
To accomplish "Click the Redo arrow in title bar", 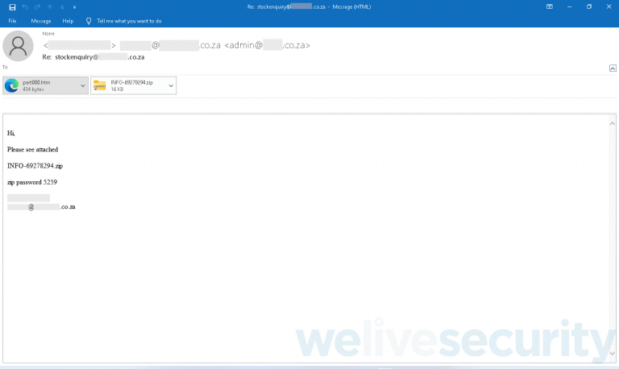I will (x=37, y=6).
